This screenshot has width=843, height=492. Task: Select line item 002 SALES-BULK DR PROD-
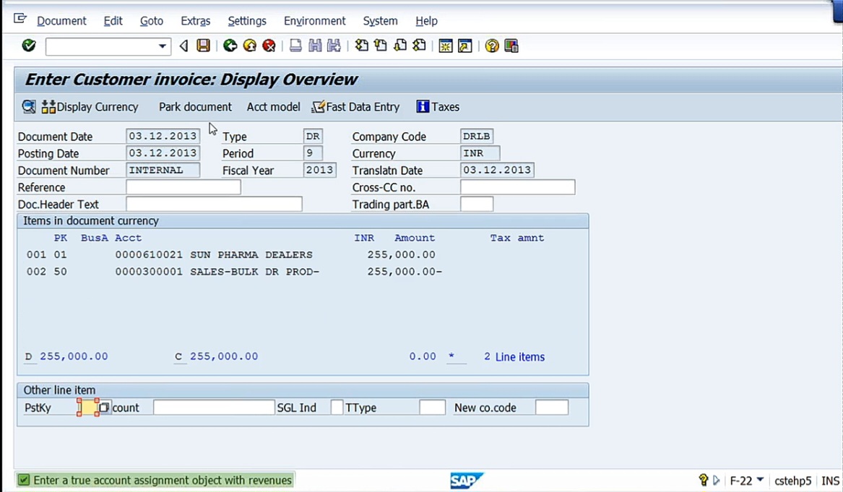[234, 272]
